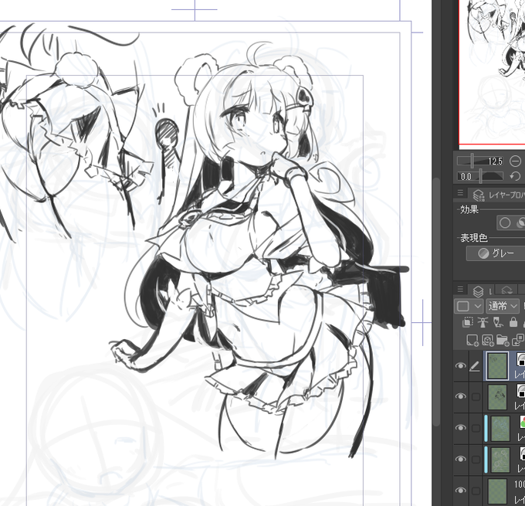Toggle the lock layer padlock icon
The image size is (525, 506).
point(513,322)
